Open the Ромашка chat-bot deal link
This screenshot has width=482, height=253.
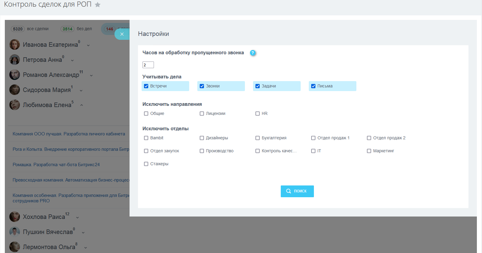pos(56,165)
